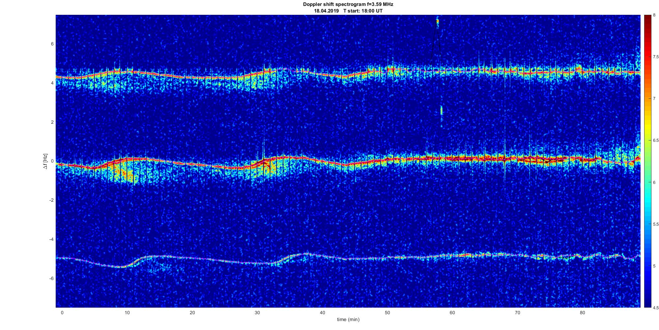Click the short isolated signal blip near 2.5 Hz
Viewport: 659px width, 330px height.
point(441,110)
